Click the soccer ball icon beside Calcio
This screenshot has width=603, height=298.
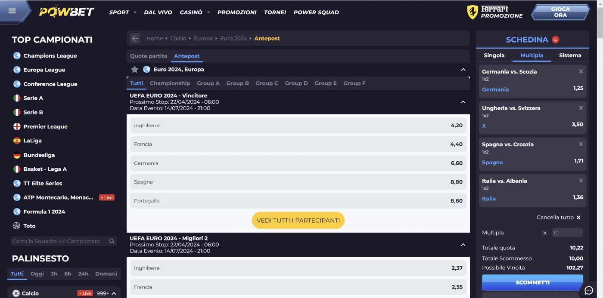(x=16, y=293)
